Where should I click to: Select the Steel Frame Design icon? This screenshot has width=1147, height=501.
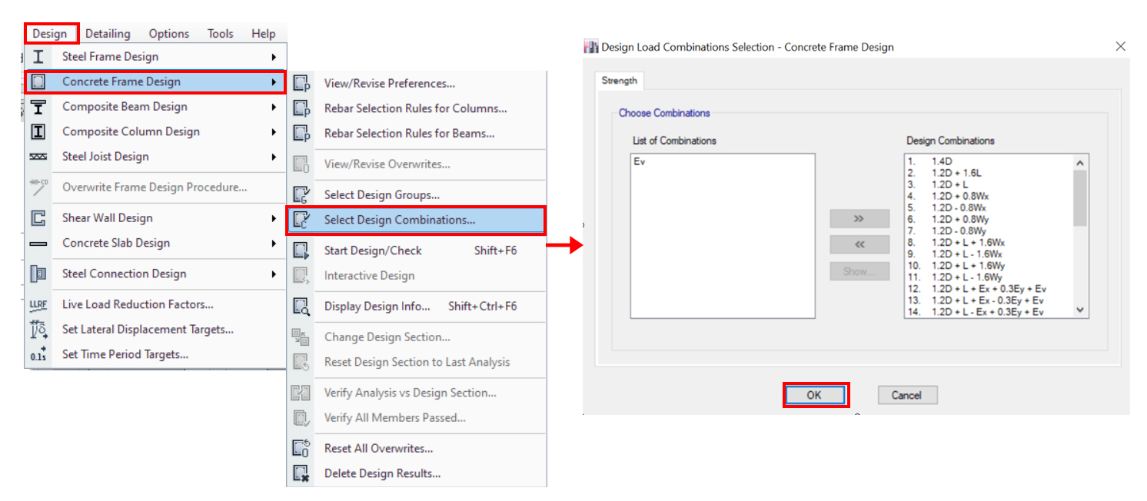38,56
